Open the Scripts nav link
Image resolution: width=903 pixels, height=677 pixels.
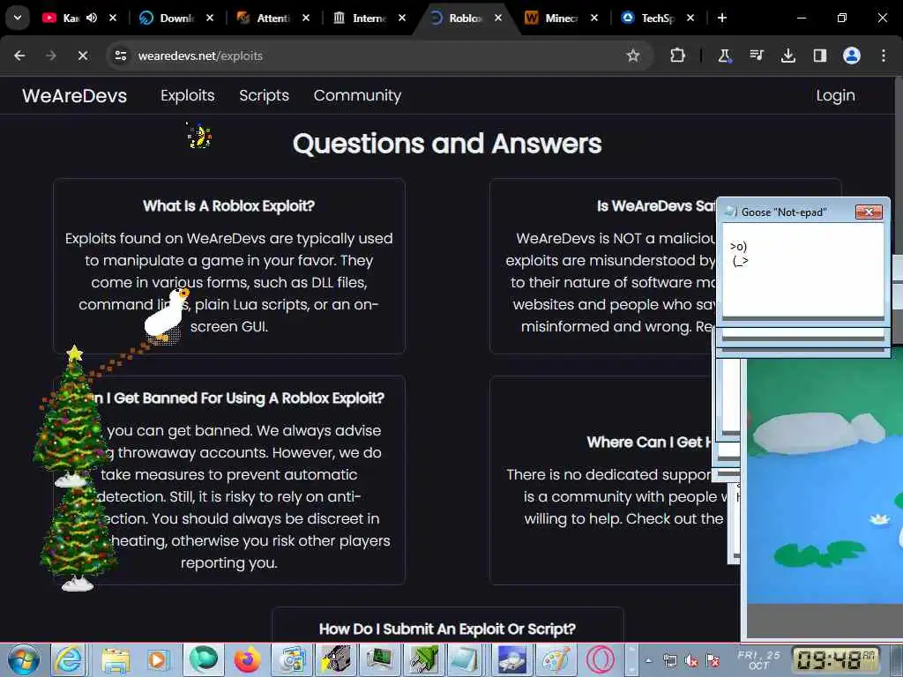[x=264, y=95]
